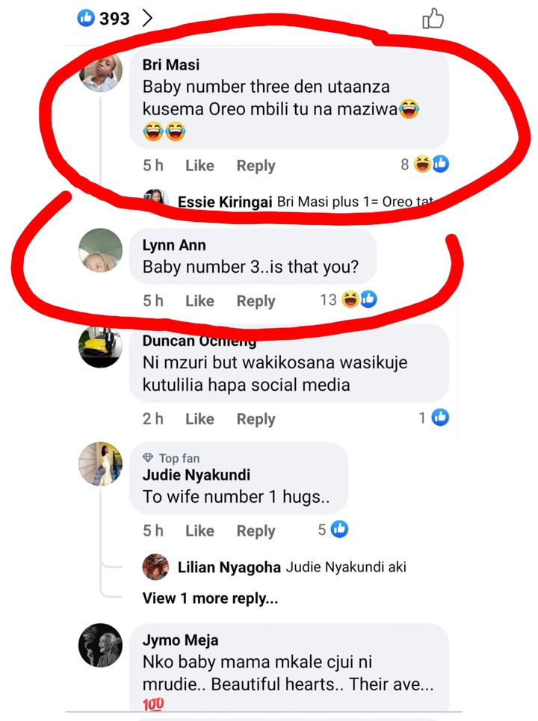Tap the thumbs-up outline icon at top right

click(433, 19)
